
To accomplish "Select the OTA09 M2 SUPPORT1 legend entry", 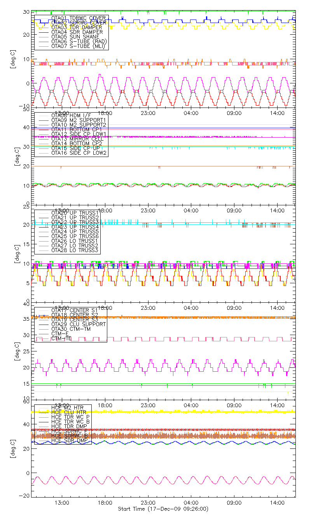I will point(79,120).
